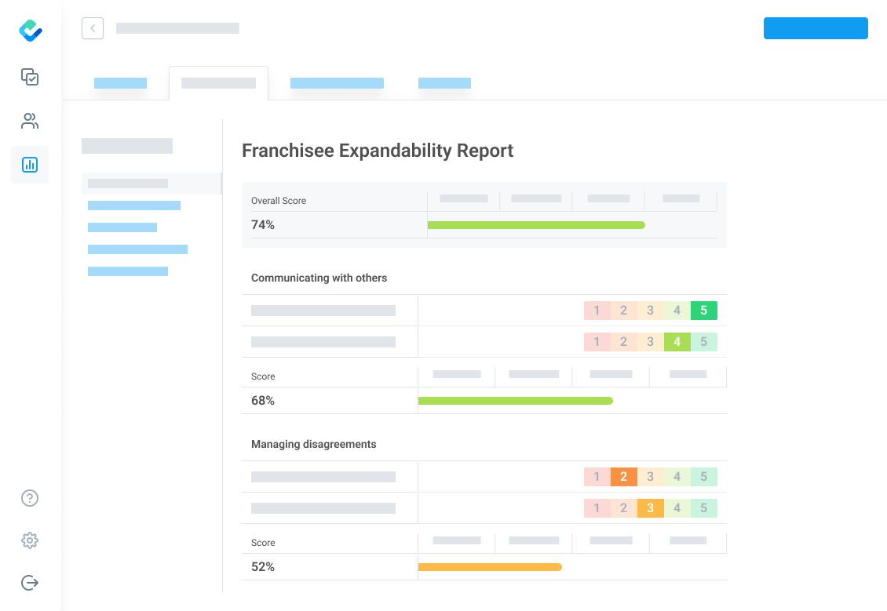Image resolution: width=887 pixels, height=611 pixels.
Task: Open the settings gear icon
Action: [30, 540]
